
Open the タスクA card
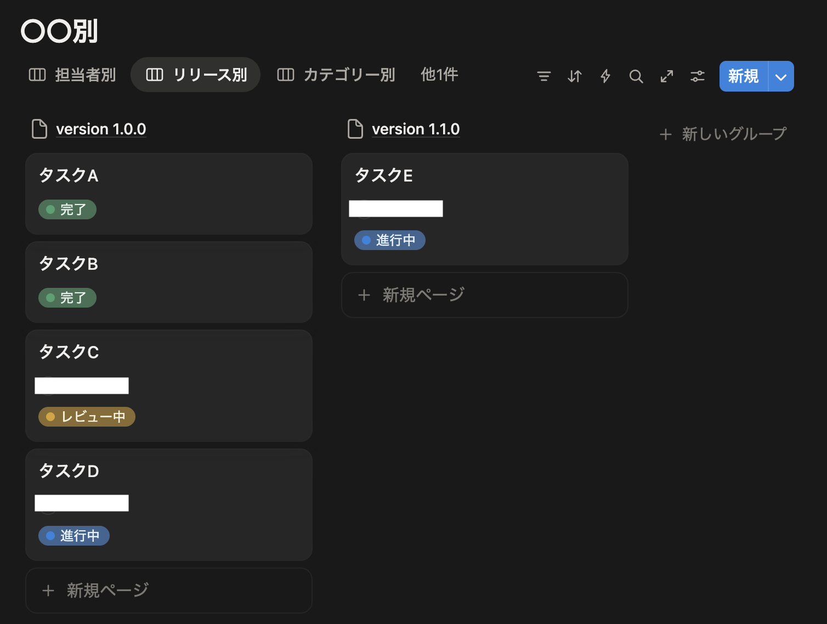(169, 194)
